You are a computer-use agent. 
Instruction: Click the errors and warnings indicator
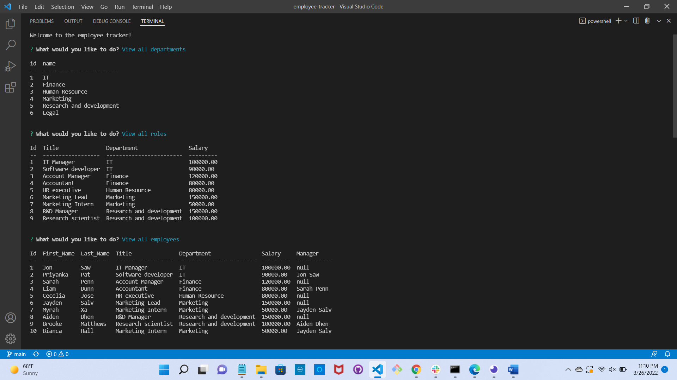click(x=57, y=354)
